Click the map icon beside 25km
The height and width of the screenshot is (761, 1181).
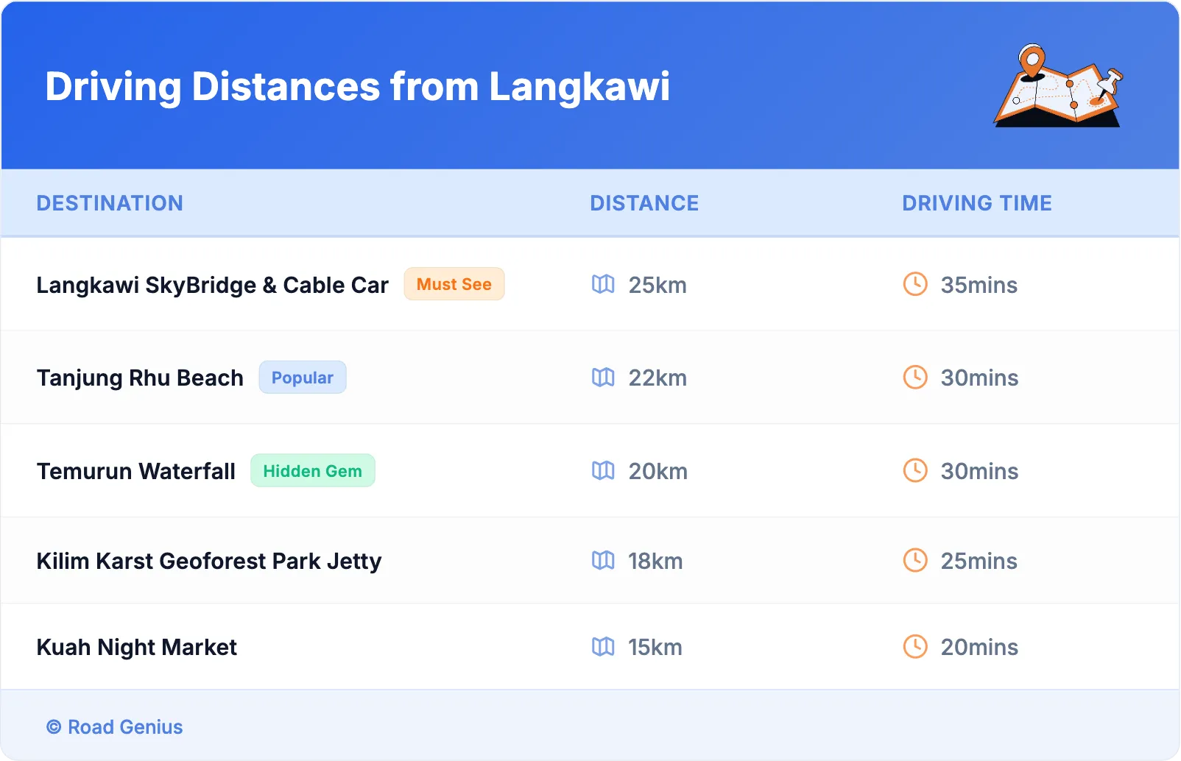(x=603, y=284)
